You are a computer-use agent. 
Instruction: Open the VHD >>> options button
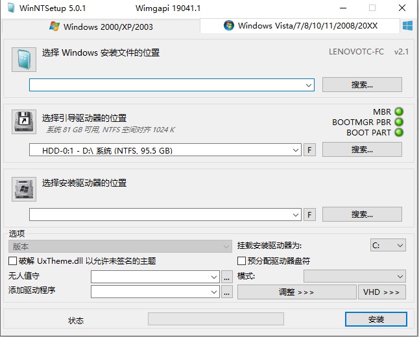tap(381, 292)
